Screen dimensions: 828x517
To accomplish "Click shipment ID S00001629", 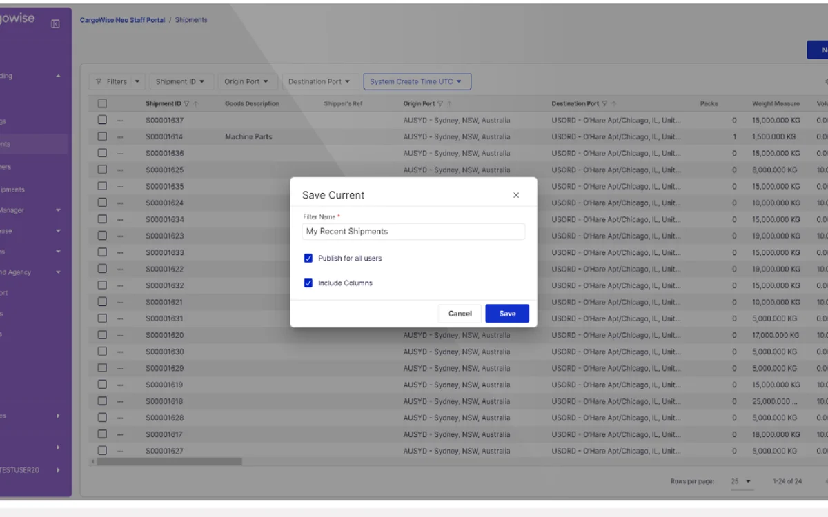I will [x=164, y=369].
